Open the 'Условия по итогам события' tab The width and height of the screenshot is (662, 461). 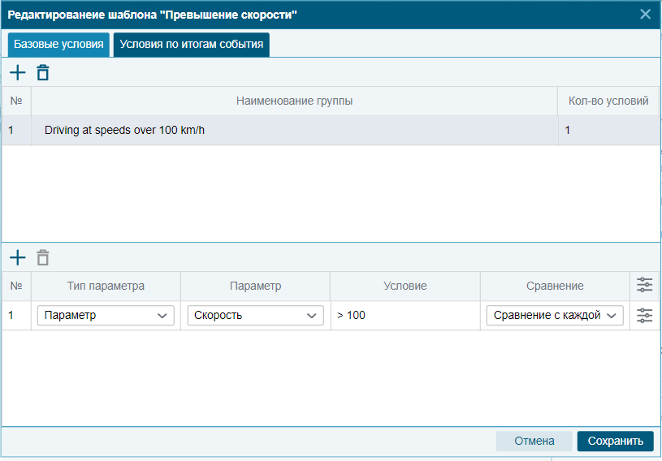tap(191, 45)
